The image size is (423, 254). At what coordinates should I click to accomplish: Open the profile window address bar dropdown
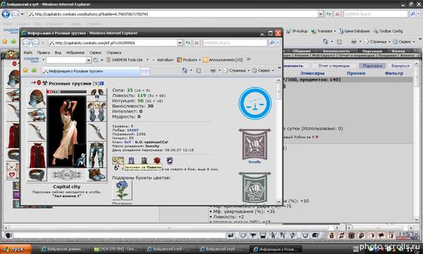tap(180, 42)
